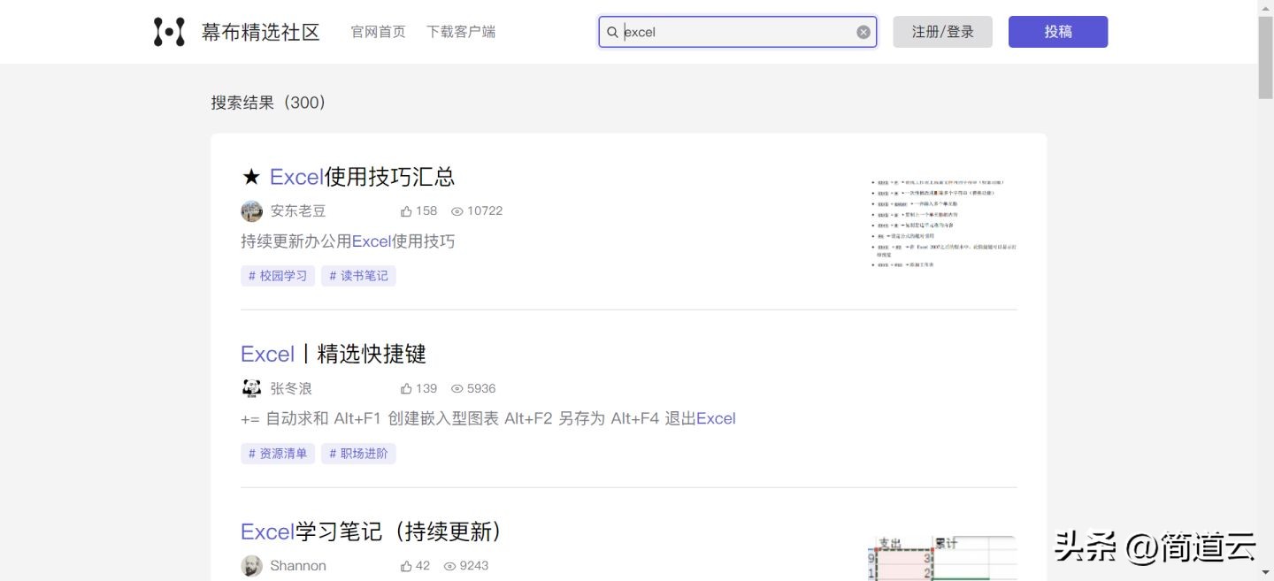Open 安东老豆 author avatar
The height and width of the screenshot is (581, 1274).
(251, 210)
